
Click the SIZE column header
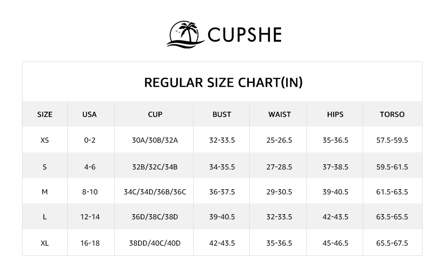pyautogui.click(x=45, y=114)
